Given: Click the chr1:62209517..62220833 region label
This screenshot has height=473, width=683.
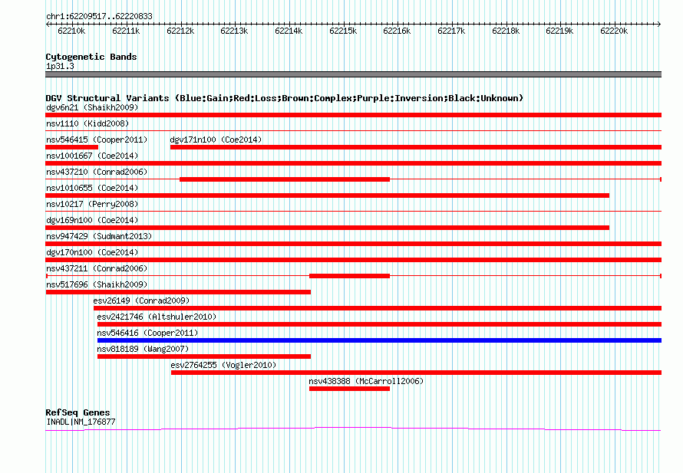Looking at the screenshot, I should click(x=99, y=17).
